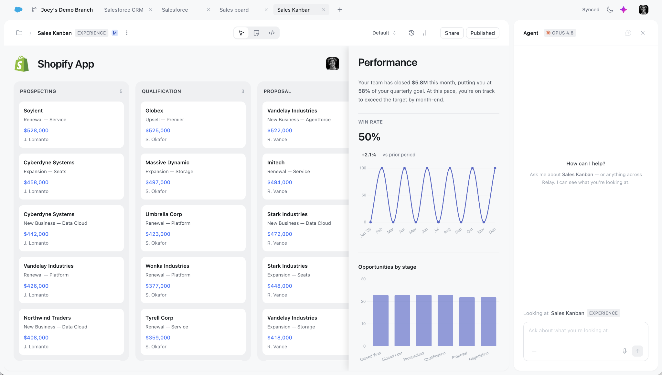Click the $423,000 Umbrella Corp amount

point(158,234)
